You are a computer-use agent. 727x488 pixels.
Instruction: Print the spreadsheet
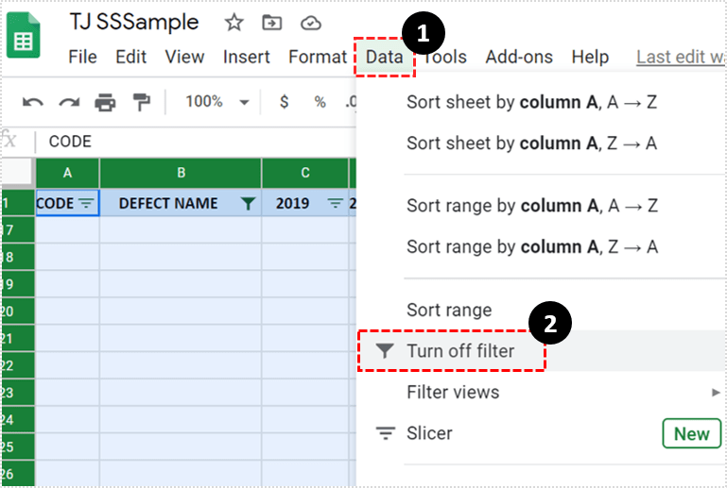pyautogui.click(x=105, y=102)
